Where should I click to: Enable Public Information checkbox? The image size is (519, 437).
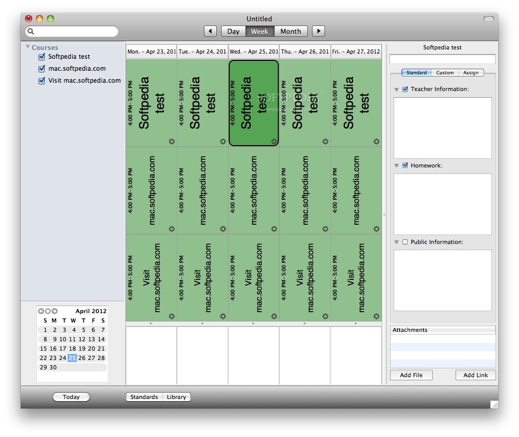pyautogui.click(x=405, y=242)
